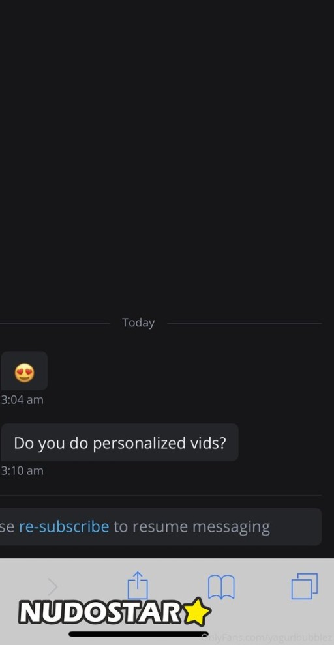Screen dimensions: 334x645
Task: Click the OnlyFans.com watermark at the bottom right
Action: [x=267, y=638]
